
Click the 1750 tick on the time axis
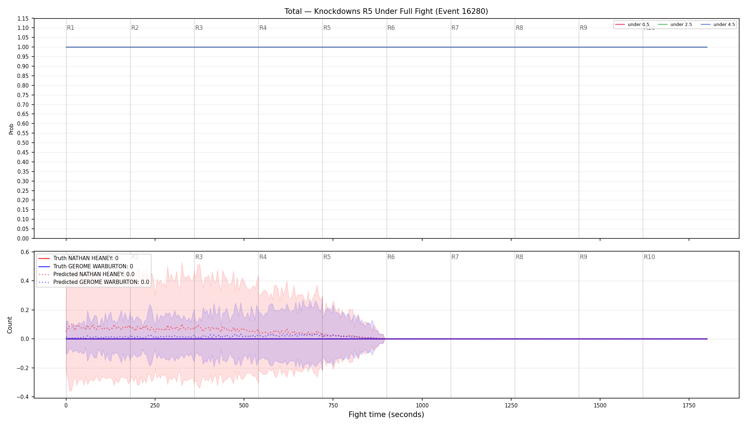coord(689,405)
